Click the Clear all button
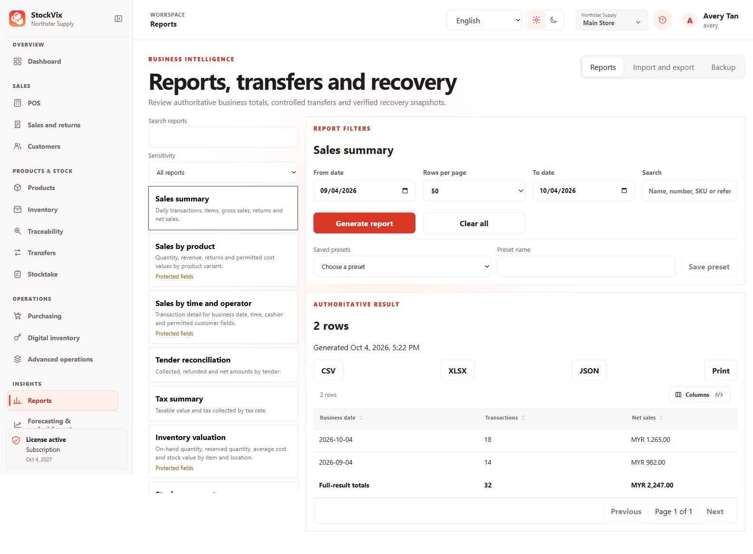753x554 pixels. tap(474, 223)
